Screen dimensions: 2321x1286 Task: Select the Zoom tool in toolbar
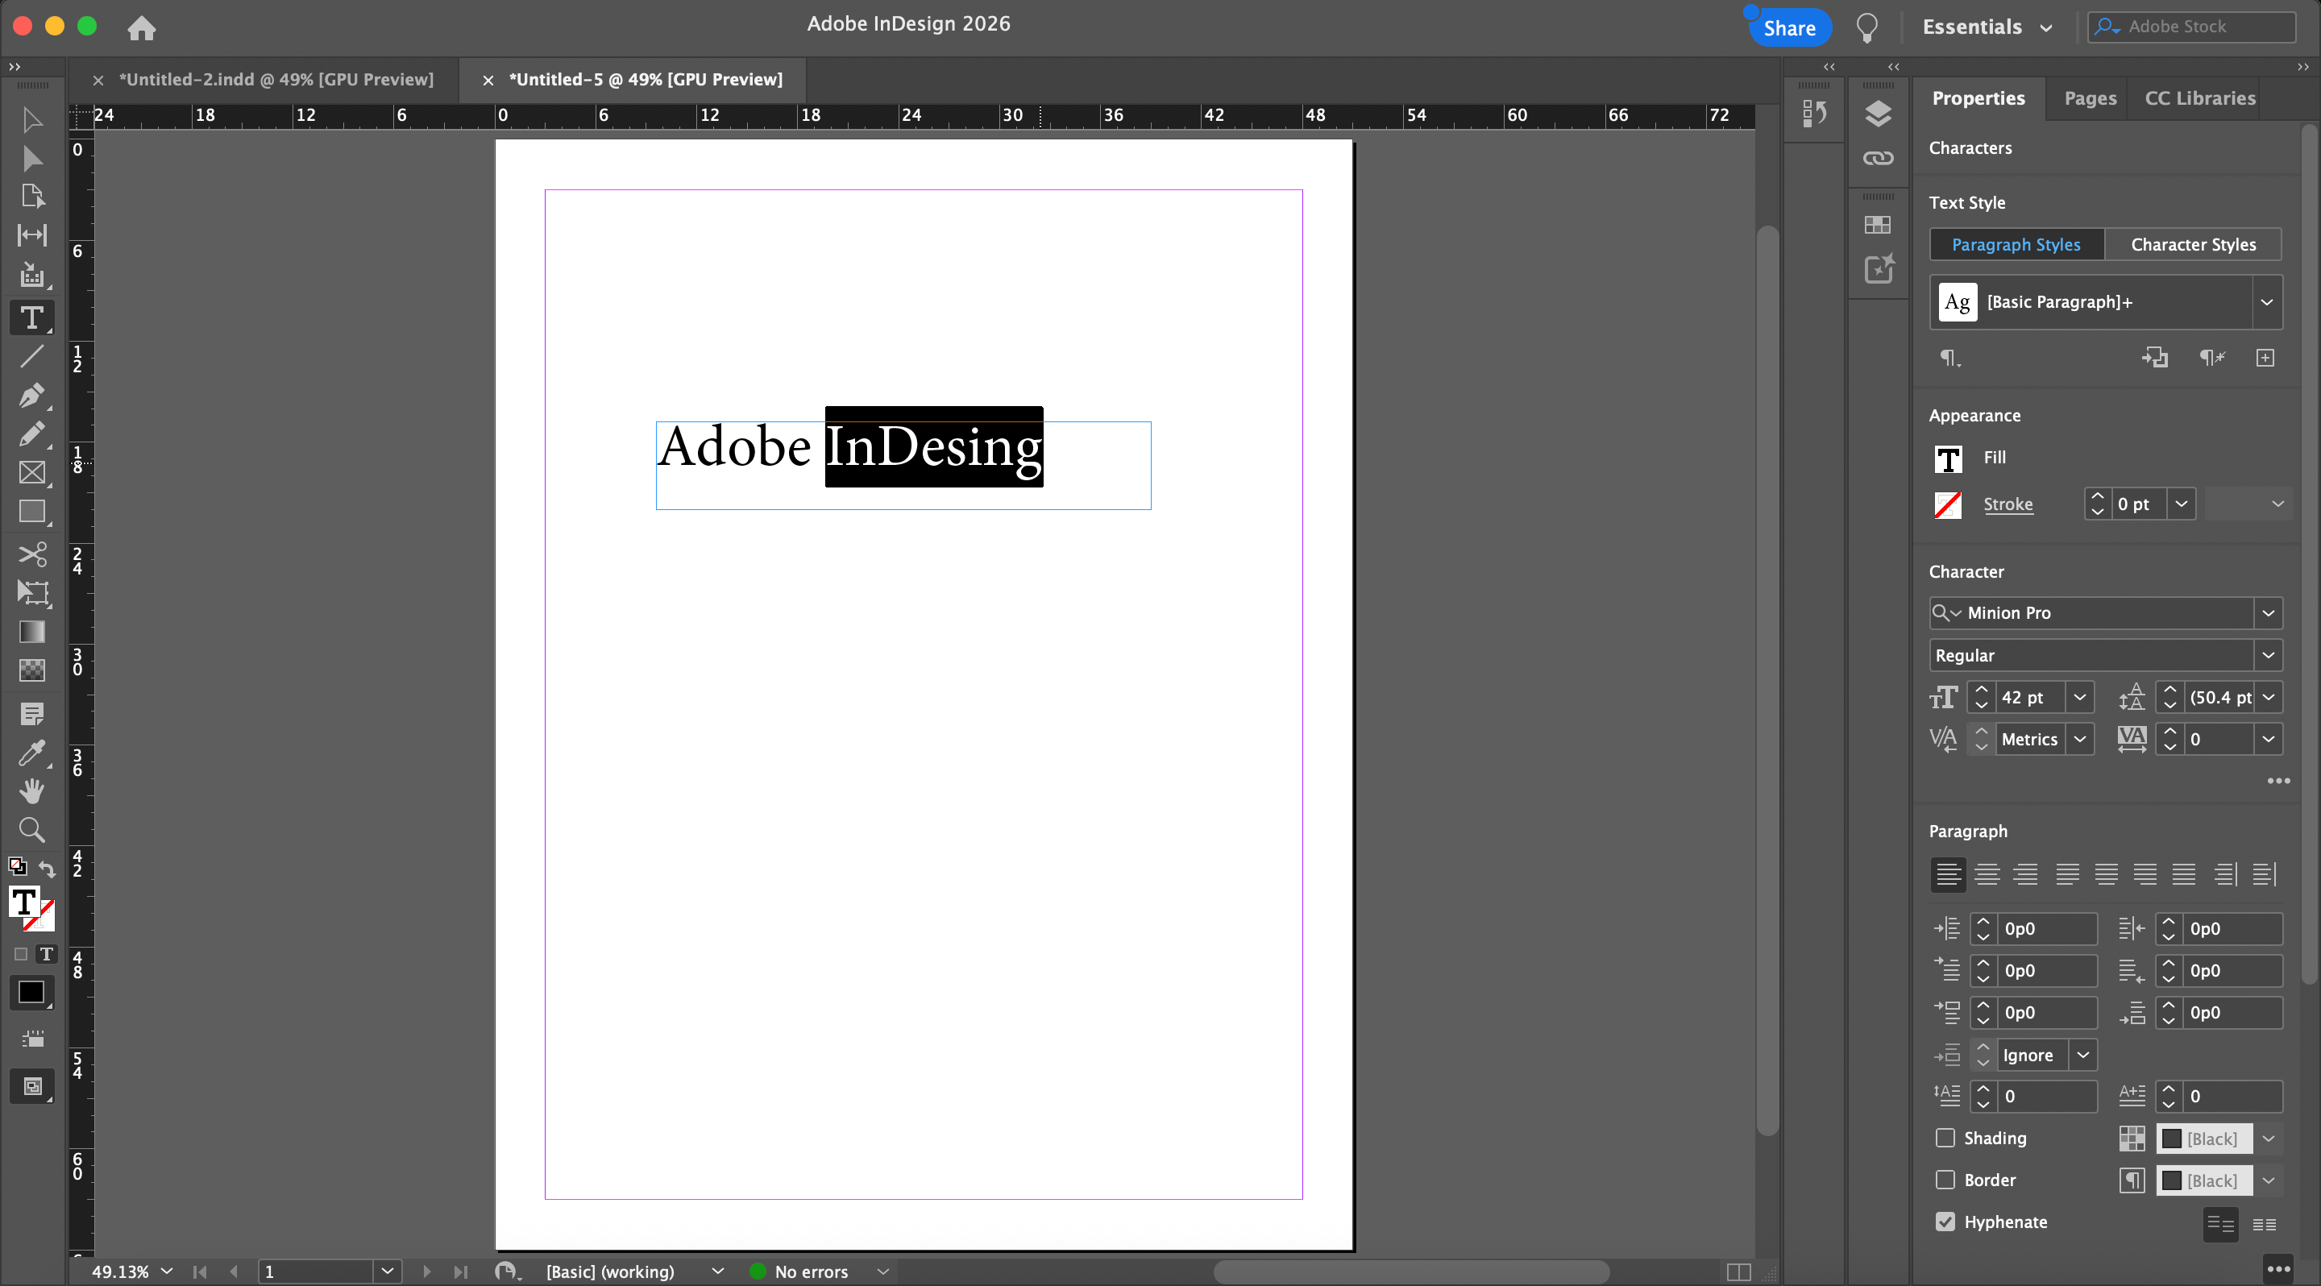coord(31,829)
